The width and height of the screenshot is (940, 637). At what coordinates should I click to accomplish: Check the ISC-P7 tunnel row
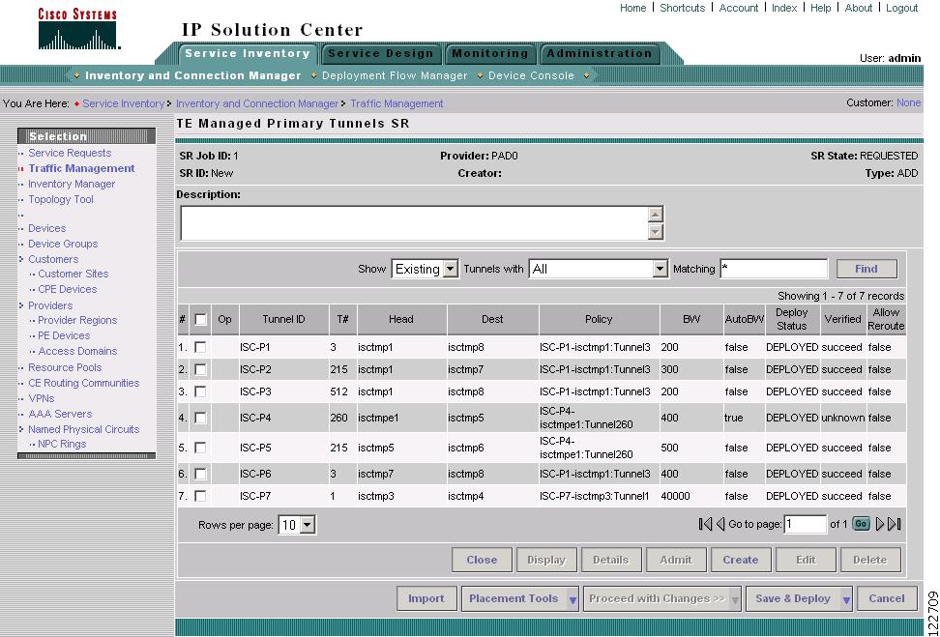200,496
